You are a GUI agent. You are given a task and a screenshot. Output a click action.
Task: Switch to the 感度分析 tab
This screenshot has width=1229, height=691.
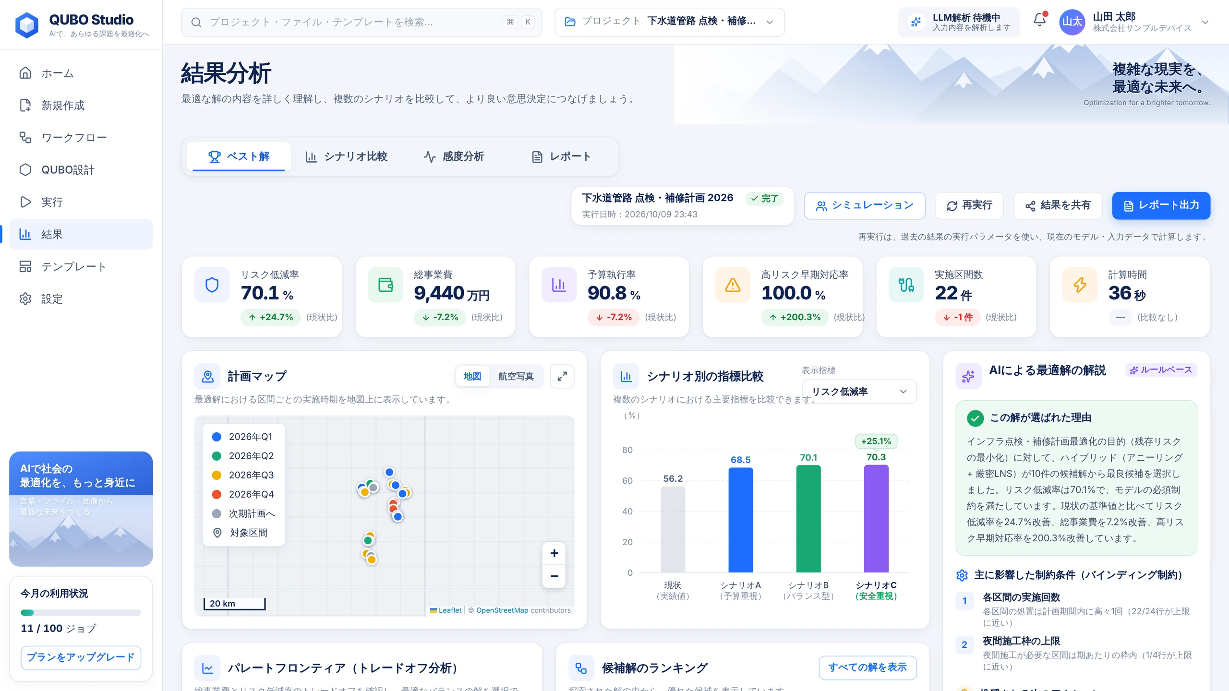point(454,156)
